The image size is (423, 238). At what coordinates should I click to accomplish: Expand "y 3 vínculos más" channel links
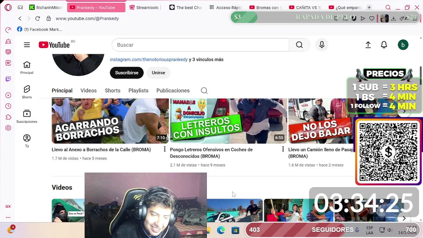point(206,59)
